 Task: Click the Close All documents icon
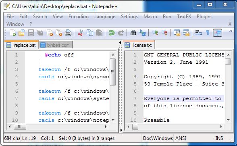click(59, 33)
